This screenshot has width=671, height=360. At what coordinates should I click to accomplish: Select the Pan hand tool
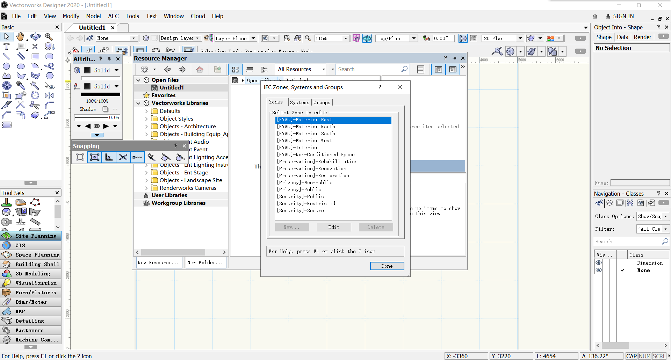[21, 36]
